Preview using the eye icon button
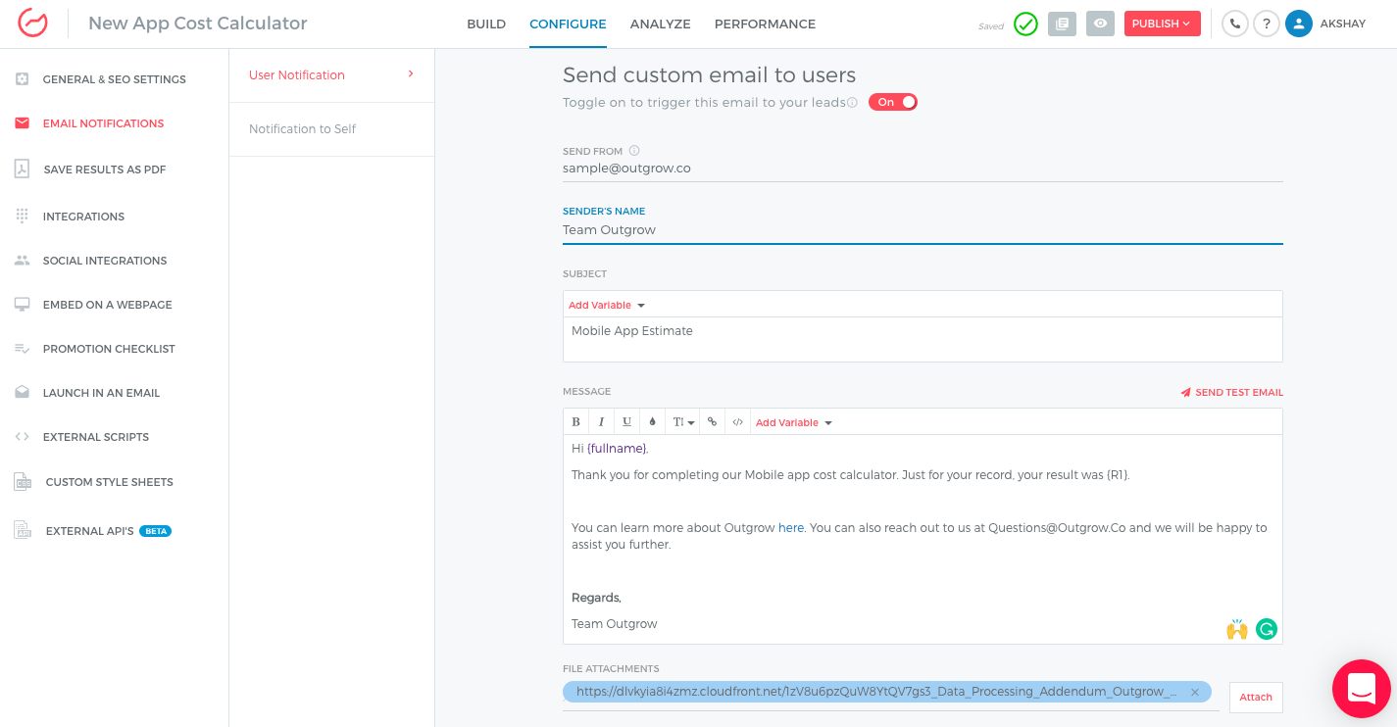This screenshot has height=727, width=1397. 1100,24
